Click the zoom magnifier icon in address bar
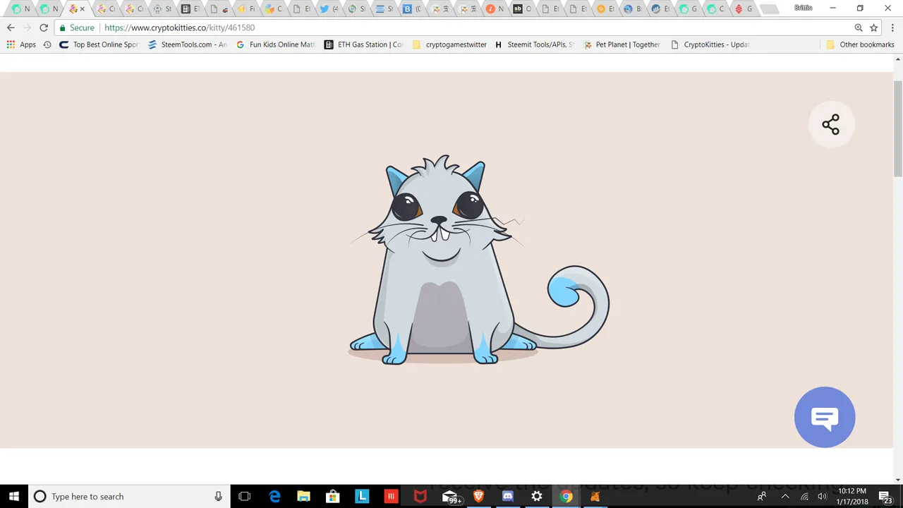Image resolution: width=903 pixels, height=508 pixels. 859,28
